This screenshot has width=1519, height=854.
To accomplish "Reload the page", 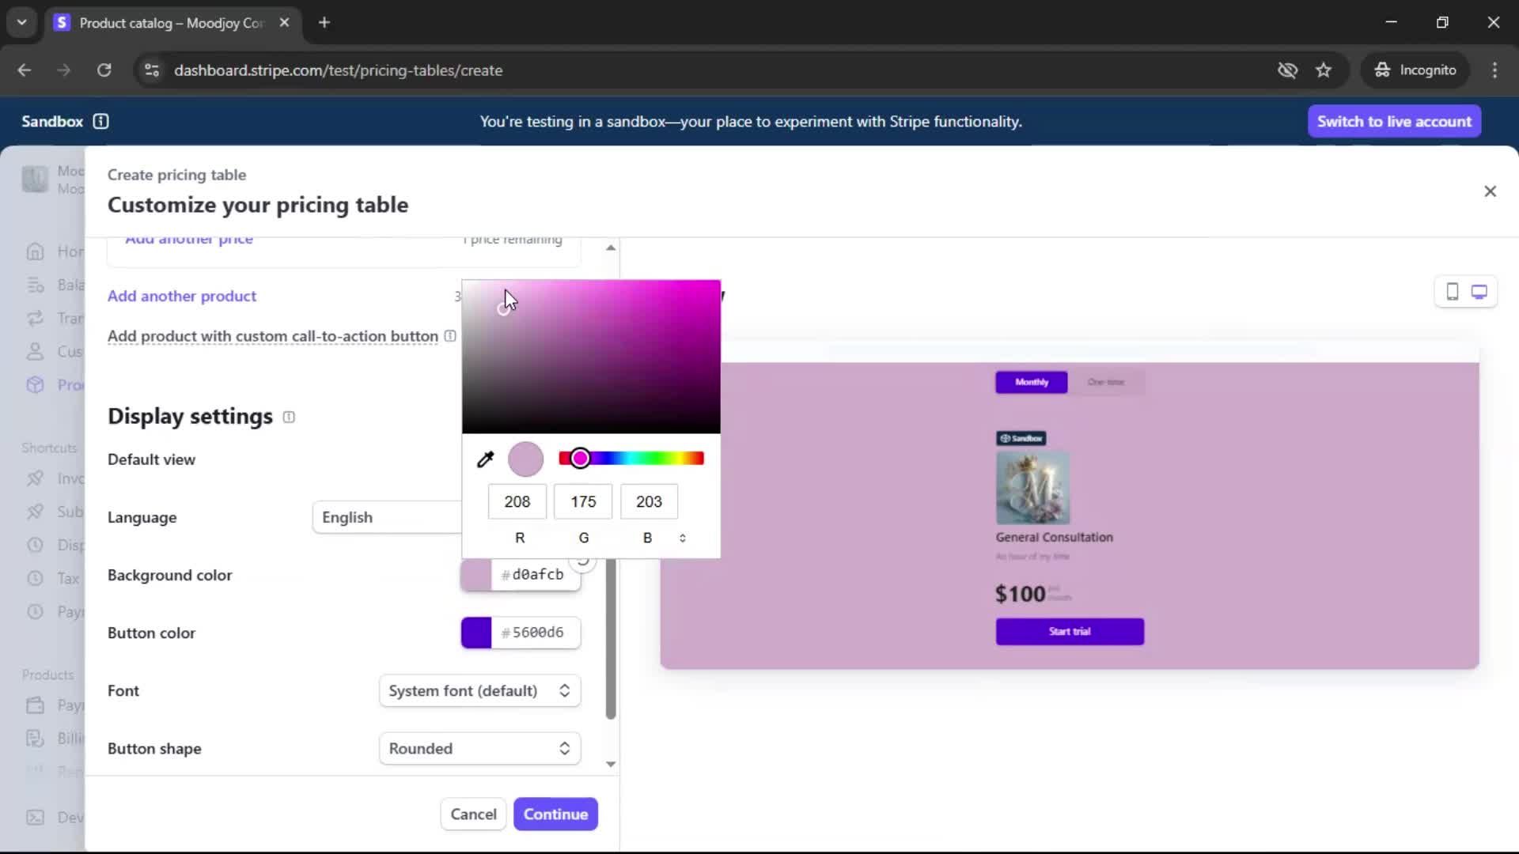I will 104,70.
